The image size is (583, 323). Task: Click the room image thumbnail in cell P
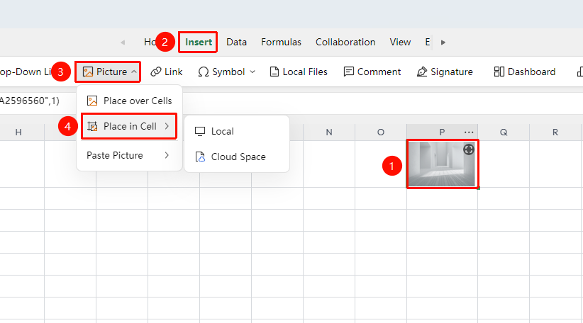point(441,164)
